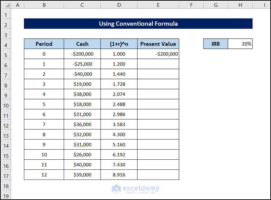This screenshot has height=200, width=271.
Task: Select the row 19 header
Action: tap(6, 195)
